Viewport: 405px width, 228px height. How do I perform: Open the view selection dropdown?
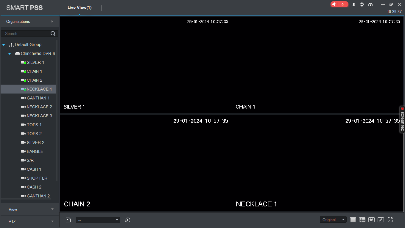coord(98,220)
